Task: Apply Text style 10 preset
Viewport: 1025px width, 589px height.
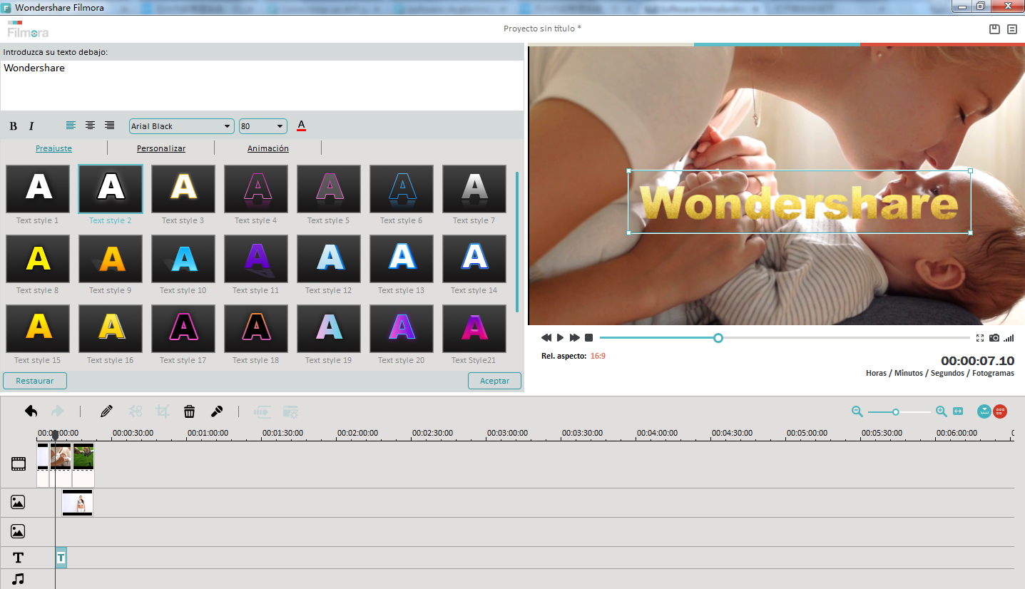Action: pos(183,259)
